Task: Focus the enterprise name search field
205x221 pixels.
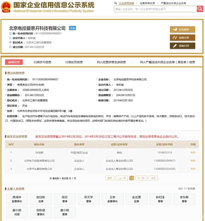Action: pyautogui.click(x=155, y=9)
